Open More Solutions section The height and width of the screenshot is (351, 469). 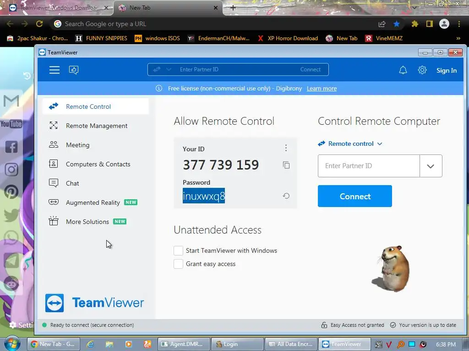95,222
